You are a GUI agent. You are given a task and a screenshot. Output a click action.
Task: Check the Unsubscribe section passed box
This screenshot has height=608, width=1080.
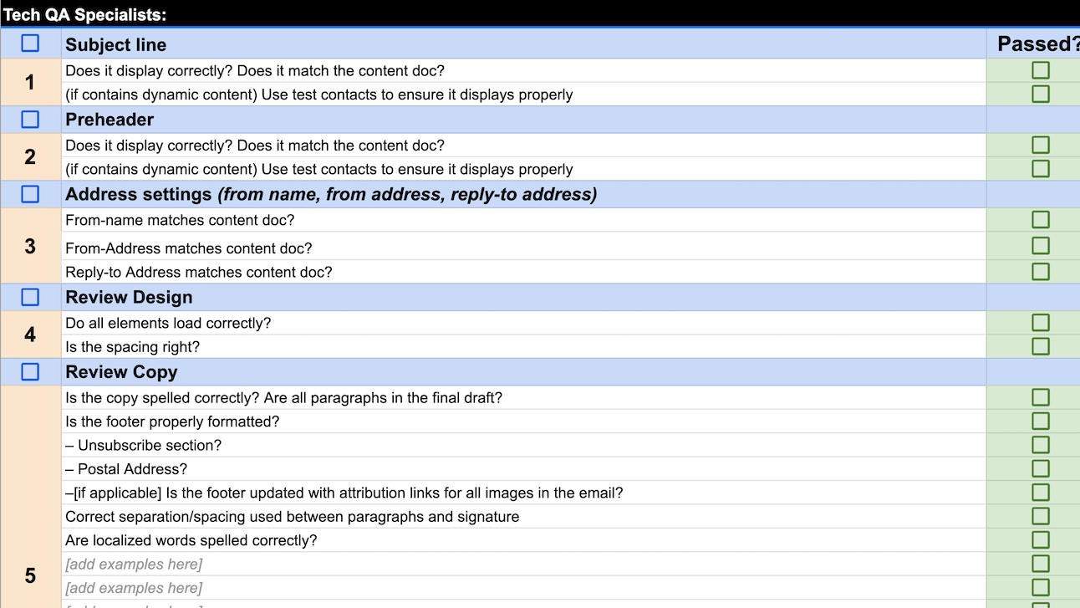[x=1041, y=444]
